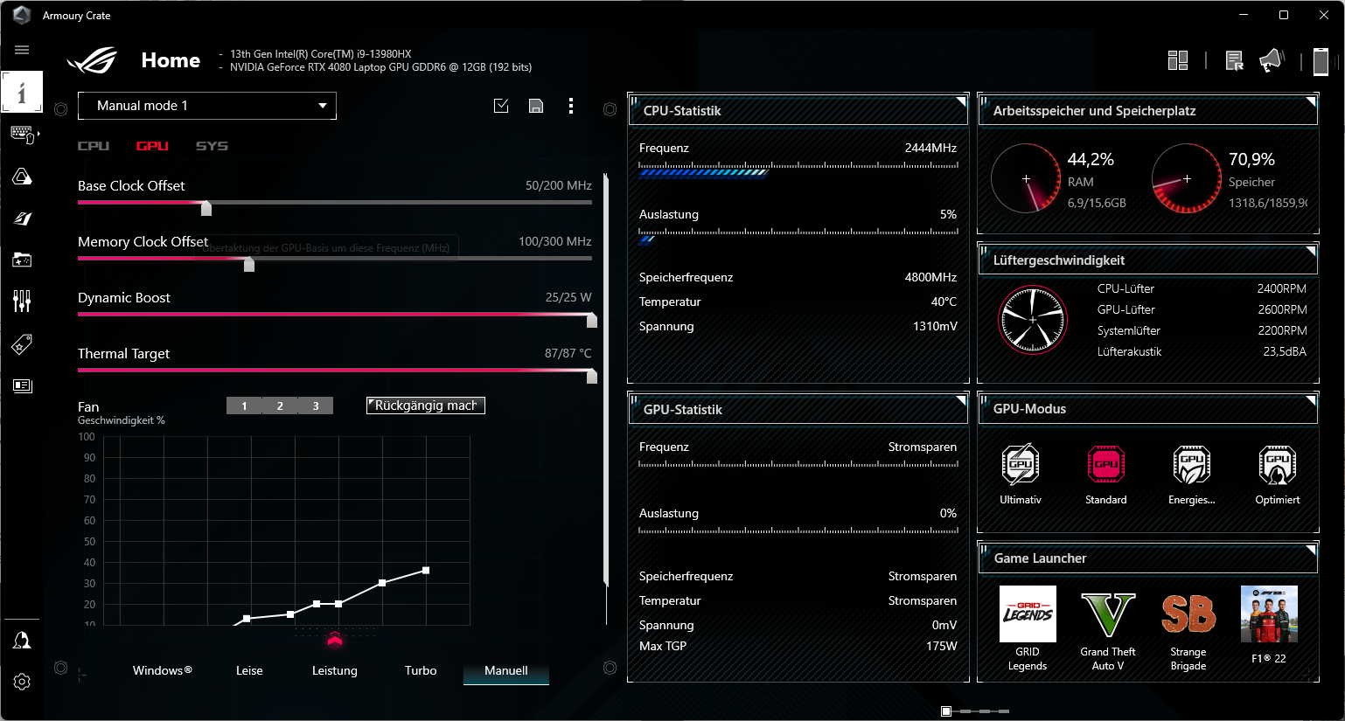Click the spinning fan speed graphic
Screen dimensions: 1345x721
[1033, 320]
